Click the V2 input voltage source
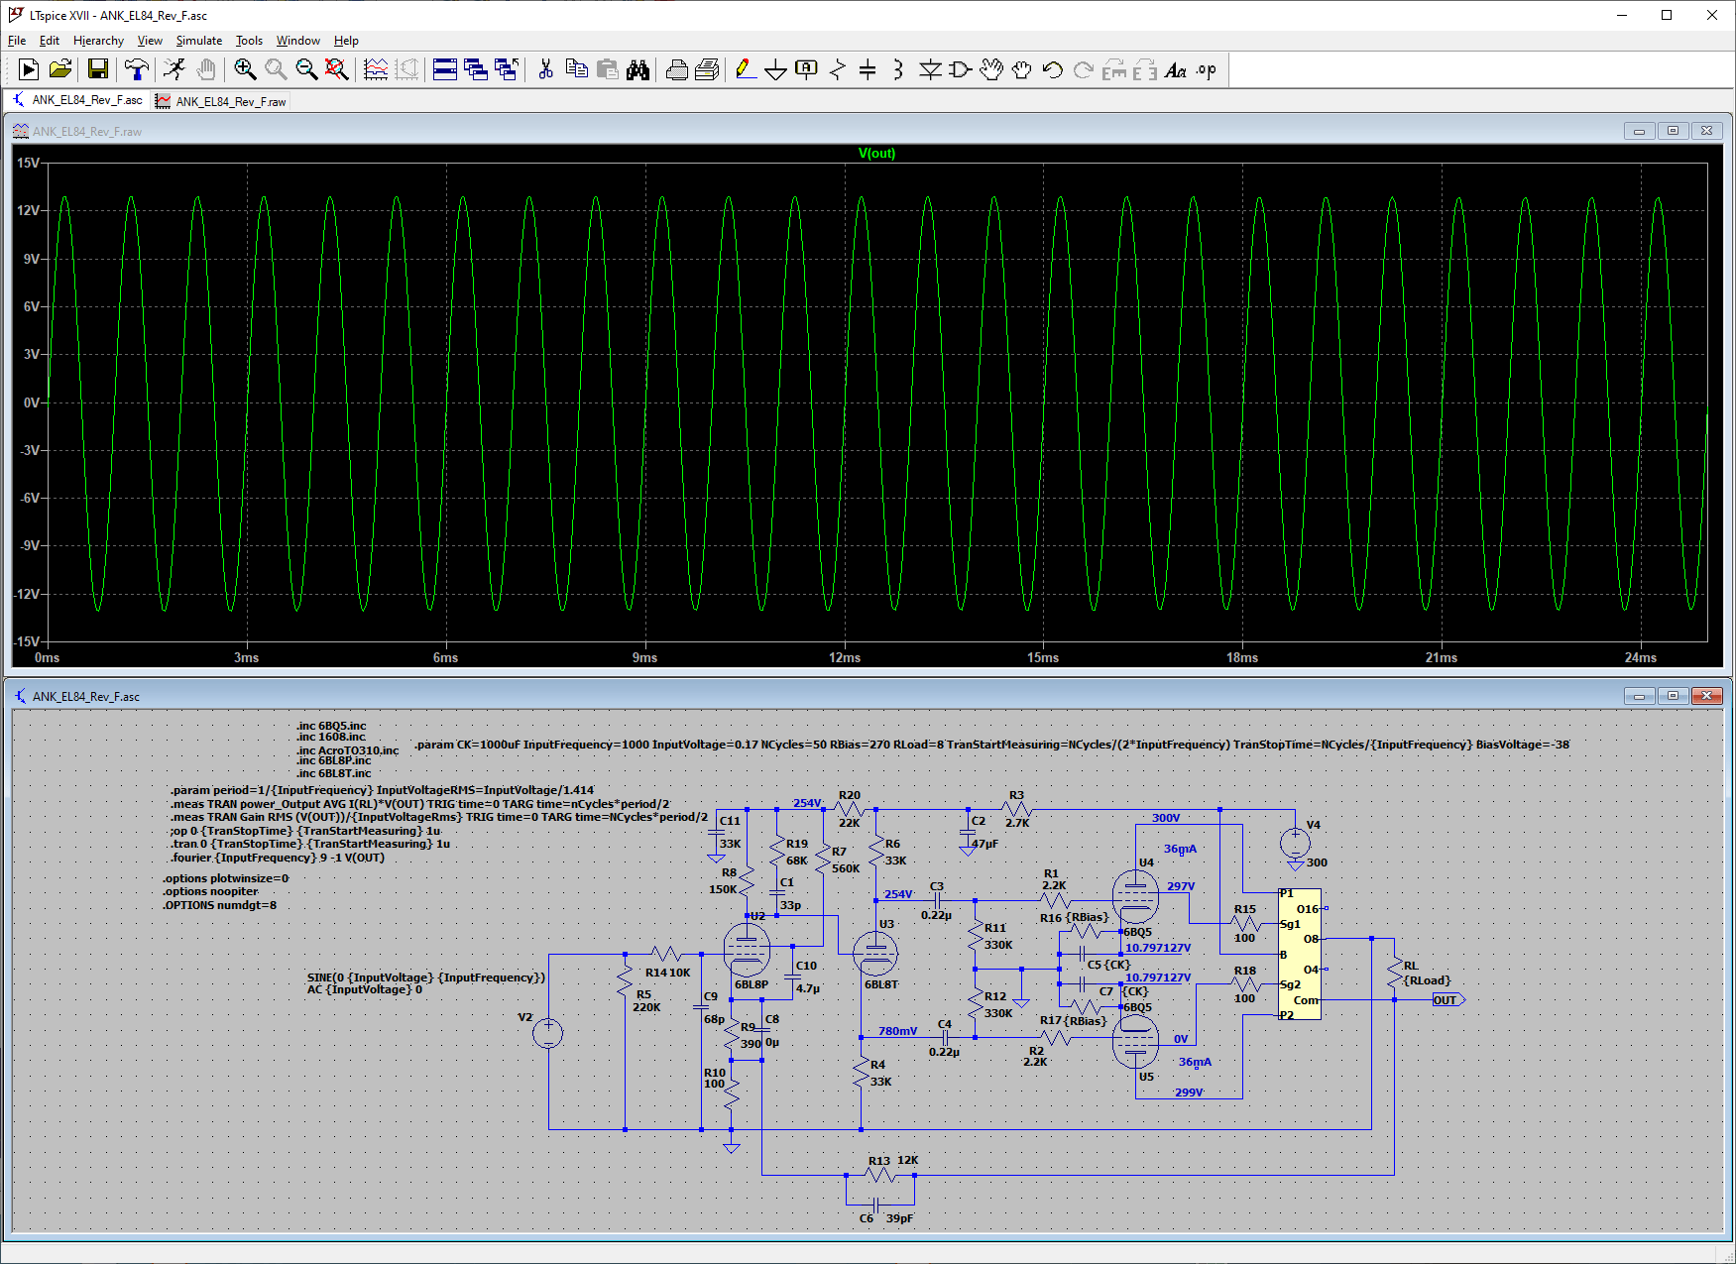This screenshot has width=1736, height=1264. coord(547,1034)
